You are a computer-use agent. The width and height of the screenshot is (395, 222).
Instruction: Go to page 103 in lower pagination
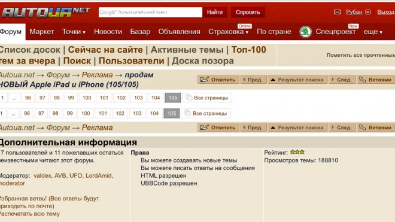click(137, 114)
